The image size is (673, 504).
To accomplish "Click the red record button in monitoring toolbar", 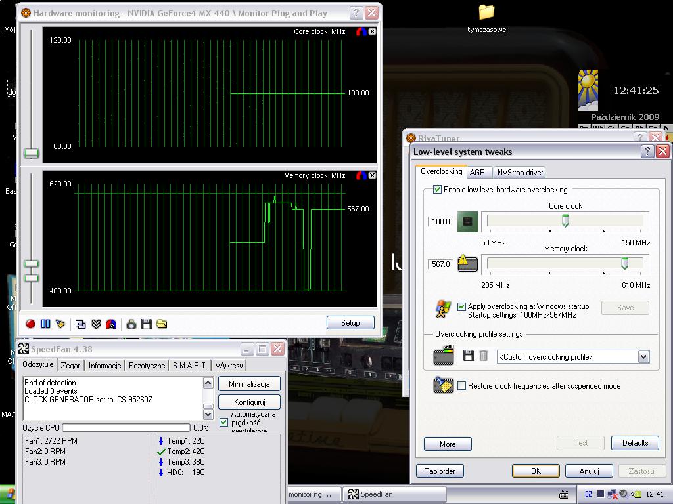I will pyautogui.click(x=30, y=324).
